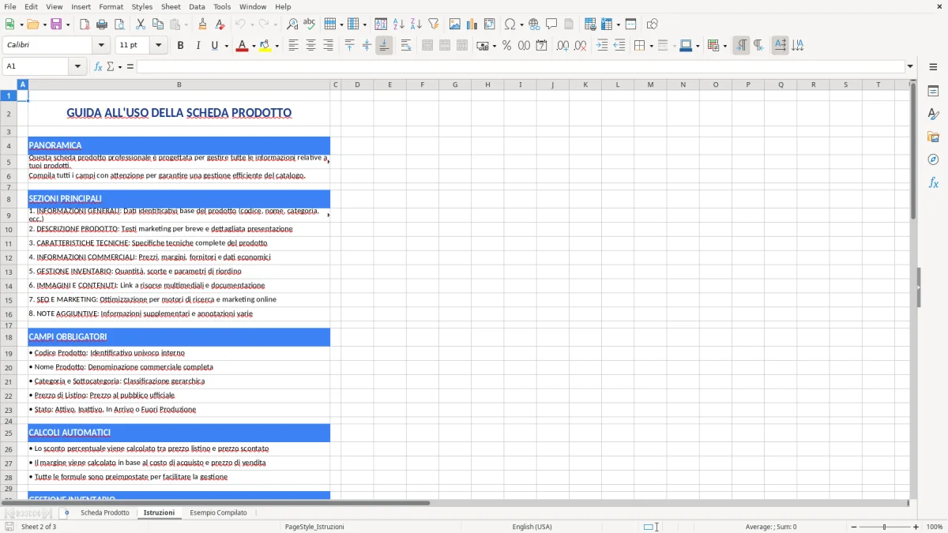Cut the selection with the scissors icon
This screenshot has height=533, width=948.
pos(141,24)
